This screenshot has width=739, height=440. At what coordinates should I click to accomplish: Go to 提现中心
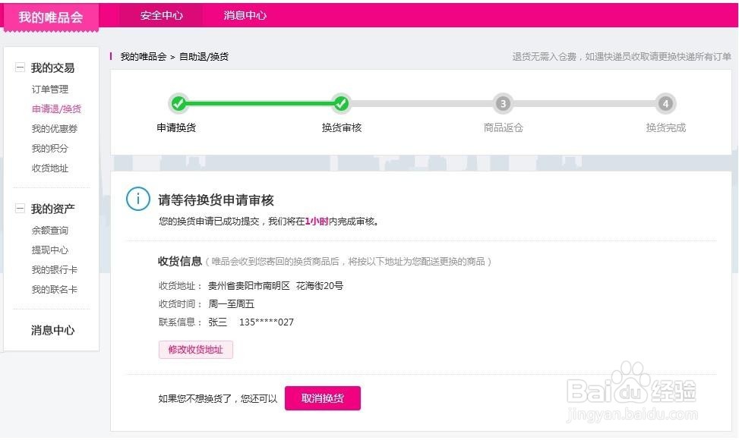tap(50, 250)
